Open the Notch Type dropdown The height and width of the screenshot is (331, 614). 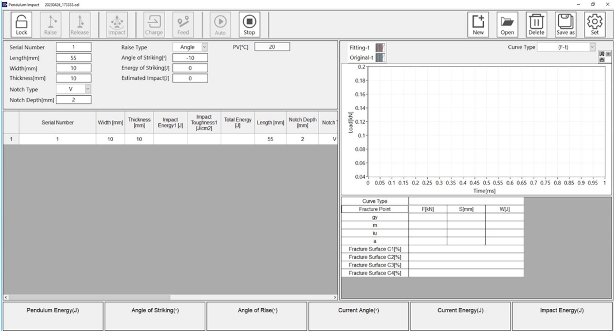tap(88, 89)
